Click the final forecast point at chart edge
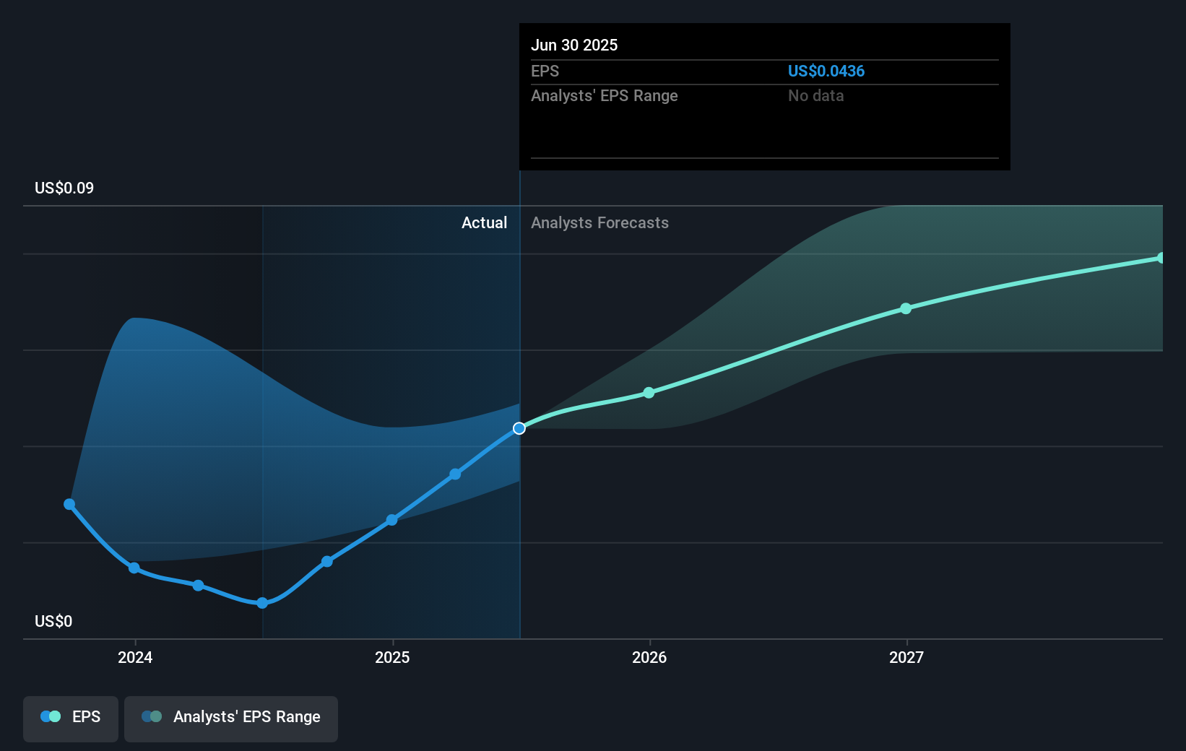Screen dimensions: 1186x751 coord(1161,258)
